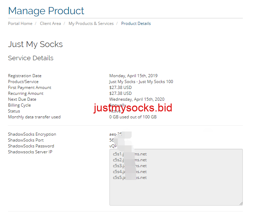Click the Monthly data transfer used label
The width and height of the screenshot is (265, 217).
point(34,117)
